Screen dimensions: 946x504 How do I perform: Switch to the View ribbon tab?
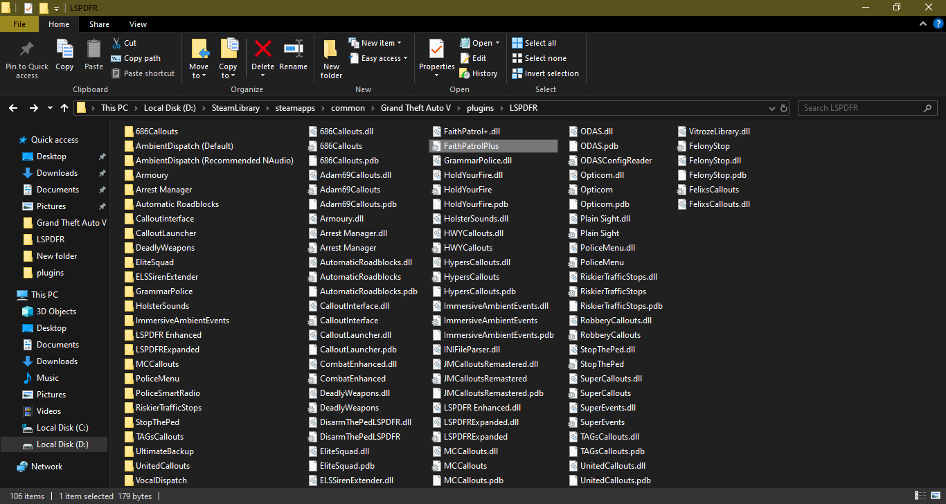click(x=138, y=24)
